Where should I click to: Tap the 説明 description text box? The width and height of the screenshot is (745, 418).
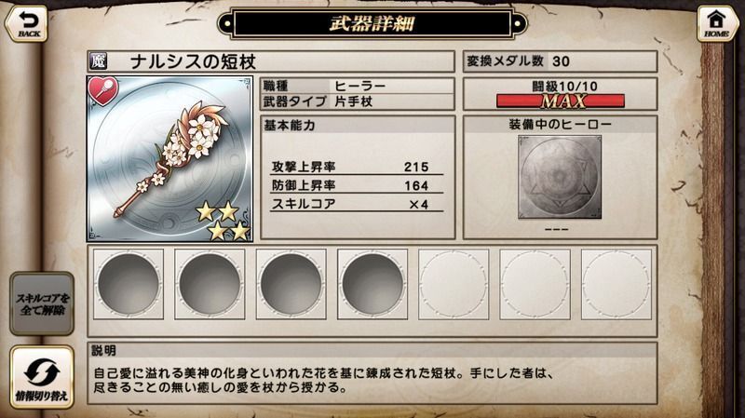372,374
